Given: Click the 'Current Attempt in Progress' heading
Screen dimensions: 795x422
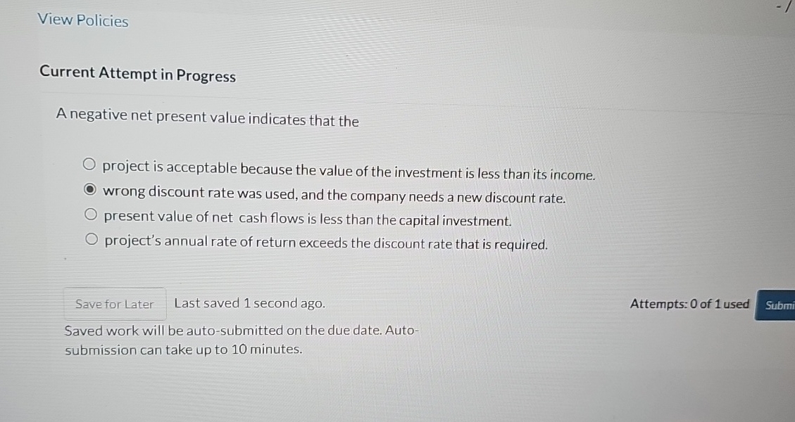Looking at the screenshot, I should [137, 75].
